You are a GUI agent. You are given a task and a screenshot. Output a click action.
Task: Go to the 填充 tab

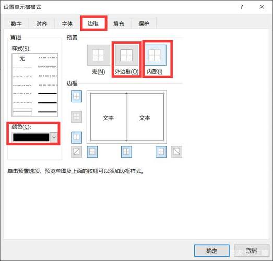[x=118, y=23]
